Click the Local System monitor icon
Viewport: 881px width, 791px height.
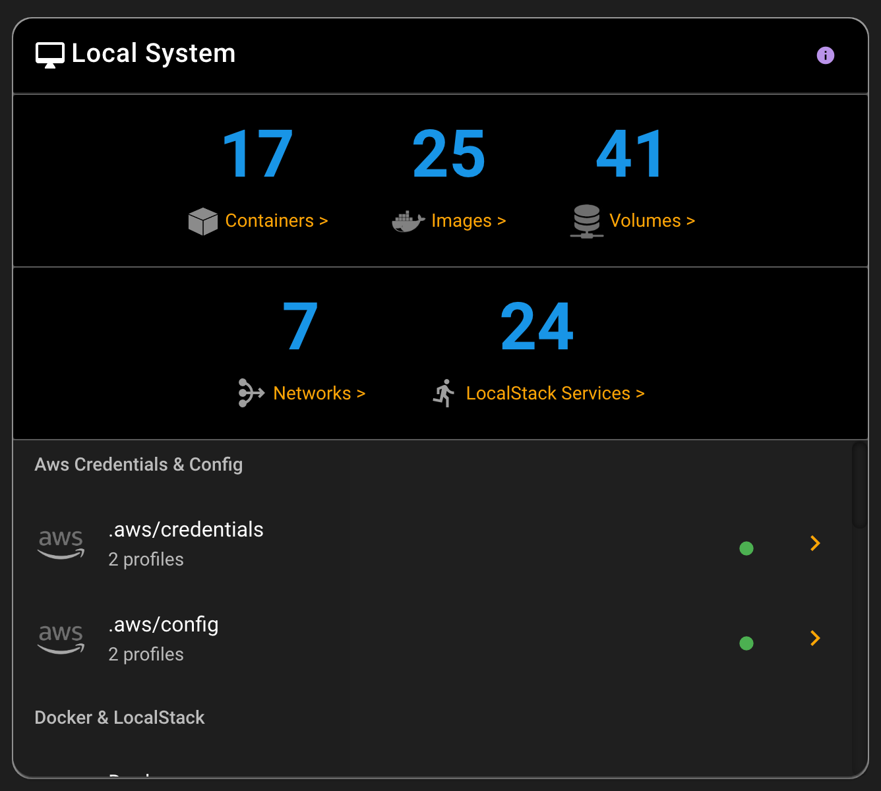[50, 55]
